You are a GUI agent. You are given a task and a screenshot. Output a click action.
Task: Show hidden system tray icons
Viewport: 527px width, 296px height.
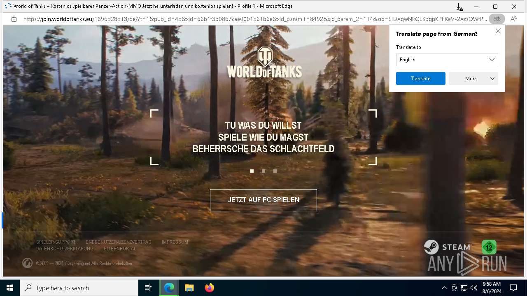click(444, 288)
